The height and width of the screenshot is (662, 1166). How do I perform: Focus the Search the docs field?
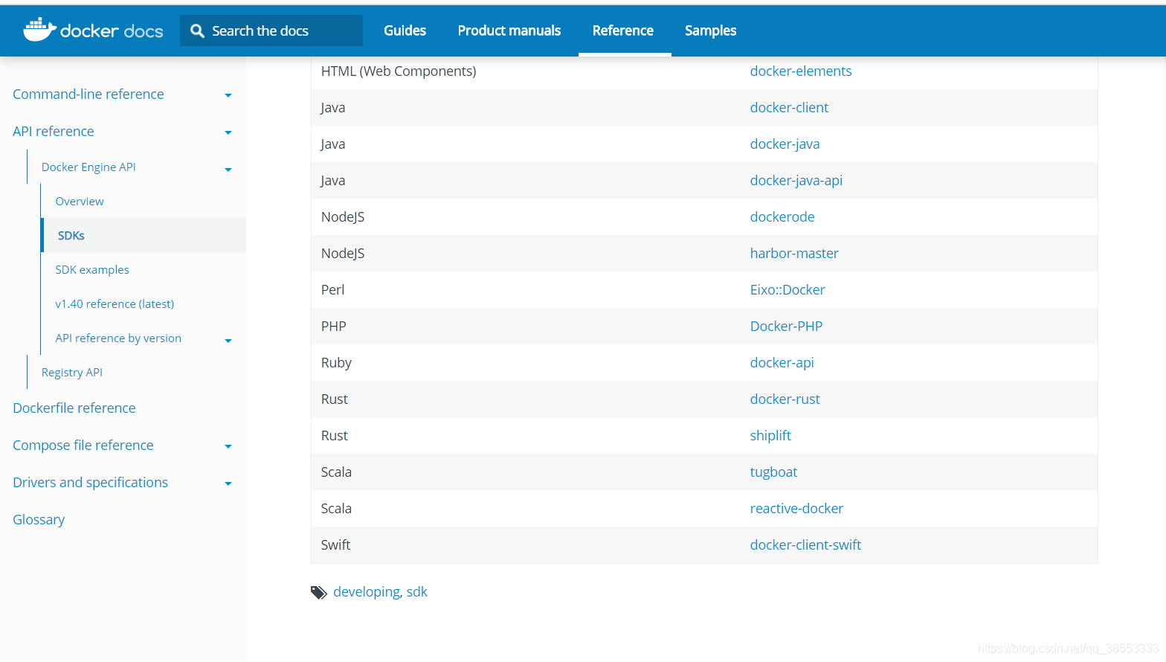[x=271, y=30]
